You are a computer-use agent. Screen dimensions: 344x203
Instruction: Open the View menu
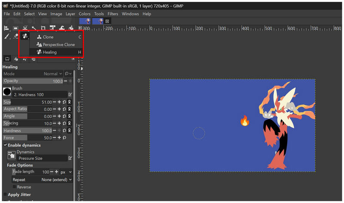click(43, 14)
